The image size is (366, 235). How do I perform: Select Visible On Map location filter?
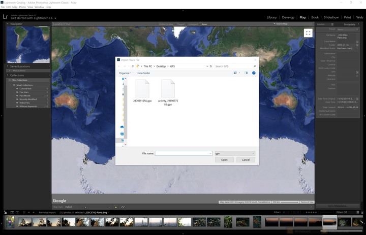[x=166, y=24]
